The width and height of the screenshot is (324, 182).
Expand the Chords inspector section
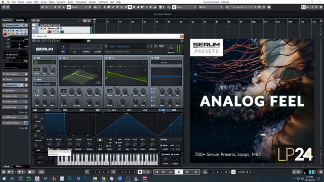pos(15,79)
